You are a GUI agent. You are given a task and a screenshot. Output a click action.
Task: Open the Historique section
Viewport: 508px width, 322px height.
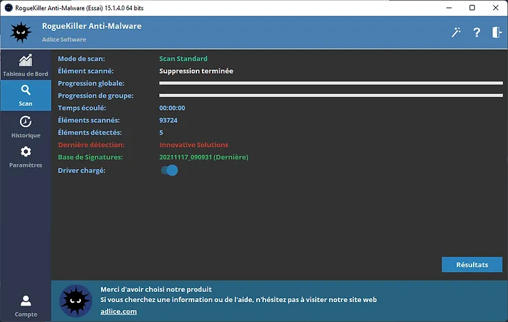pyautogui.click(x=25, y=127)
